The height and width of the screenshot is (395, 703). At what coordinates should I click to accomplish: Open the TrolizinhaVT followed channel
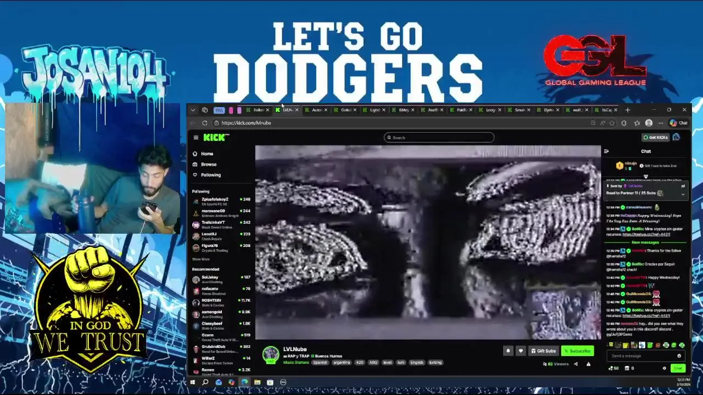(x=221, y=224)
